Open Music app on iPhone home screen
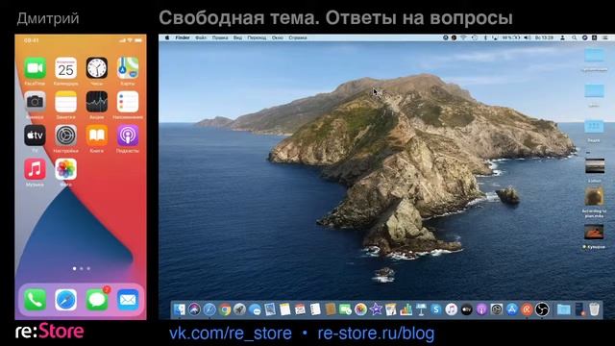 35,169
